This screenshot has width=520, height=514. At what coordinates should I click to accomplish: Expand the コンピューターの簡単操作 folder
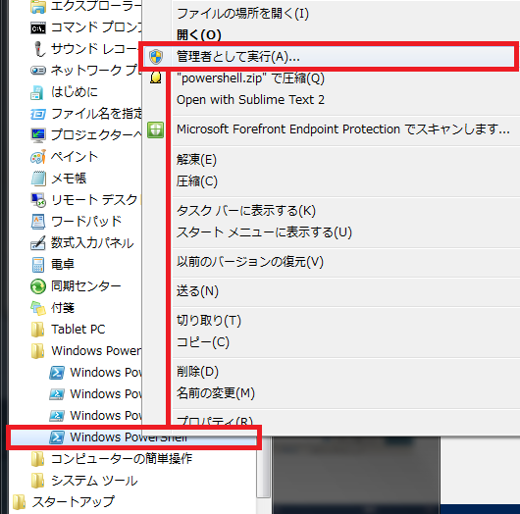pyautogui.click(x=112, y=459)
